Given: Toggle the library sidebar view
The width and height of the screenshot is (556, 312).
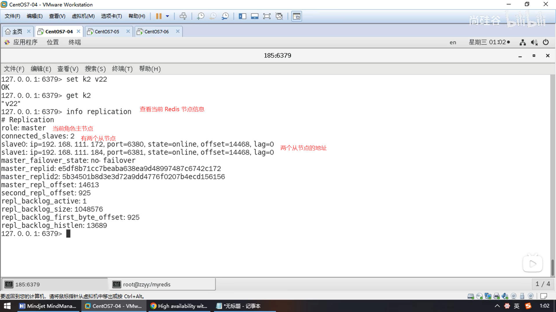Looking at the screenshot, I should point(242,16).
